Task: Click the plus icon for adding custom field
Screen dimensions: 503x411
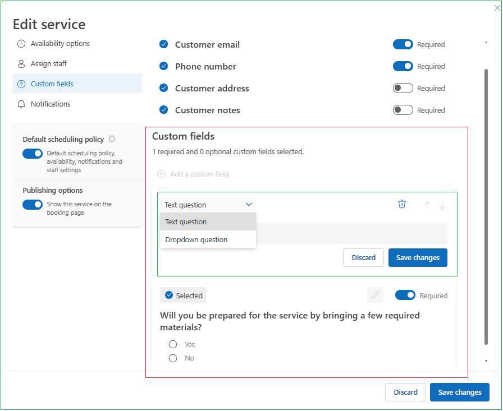Action: point(161,174)
